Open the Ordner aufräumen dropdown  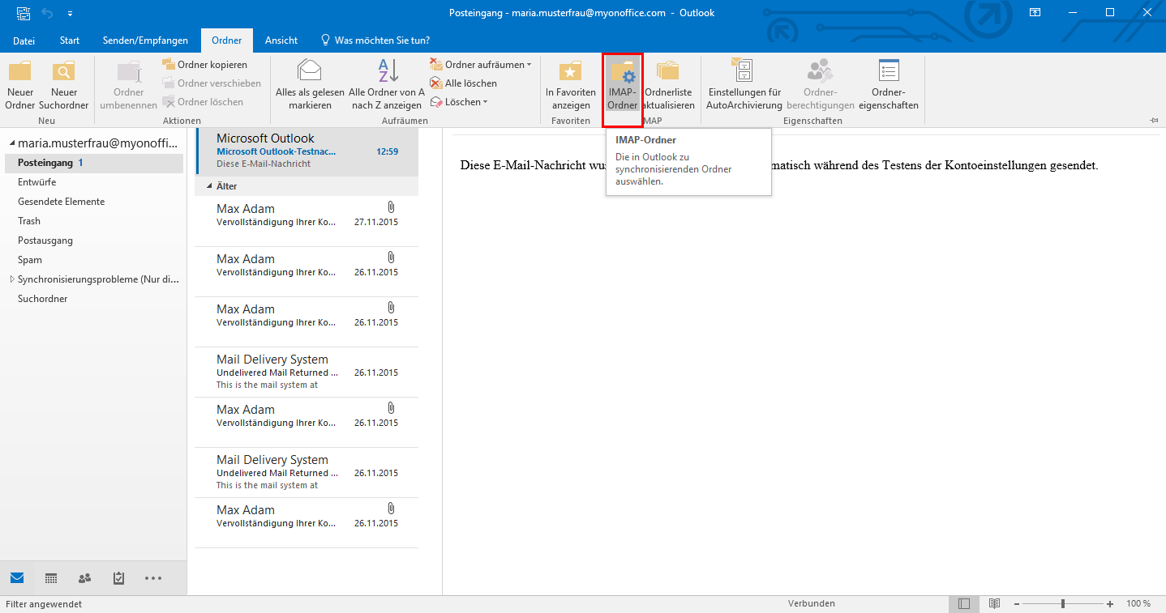tap(481, 64)
